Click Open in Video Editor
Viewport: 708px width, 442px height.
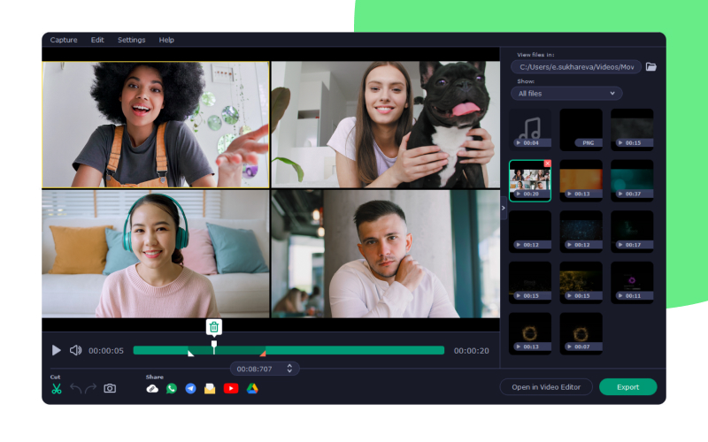(x=546, y=387)
